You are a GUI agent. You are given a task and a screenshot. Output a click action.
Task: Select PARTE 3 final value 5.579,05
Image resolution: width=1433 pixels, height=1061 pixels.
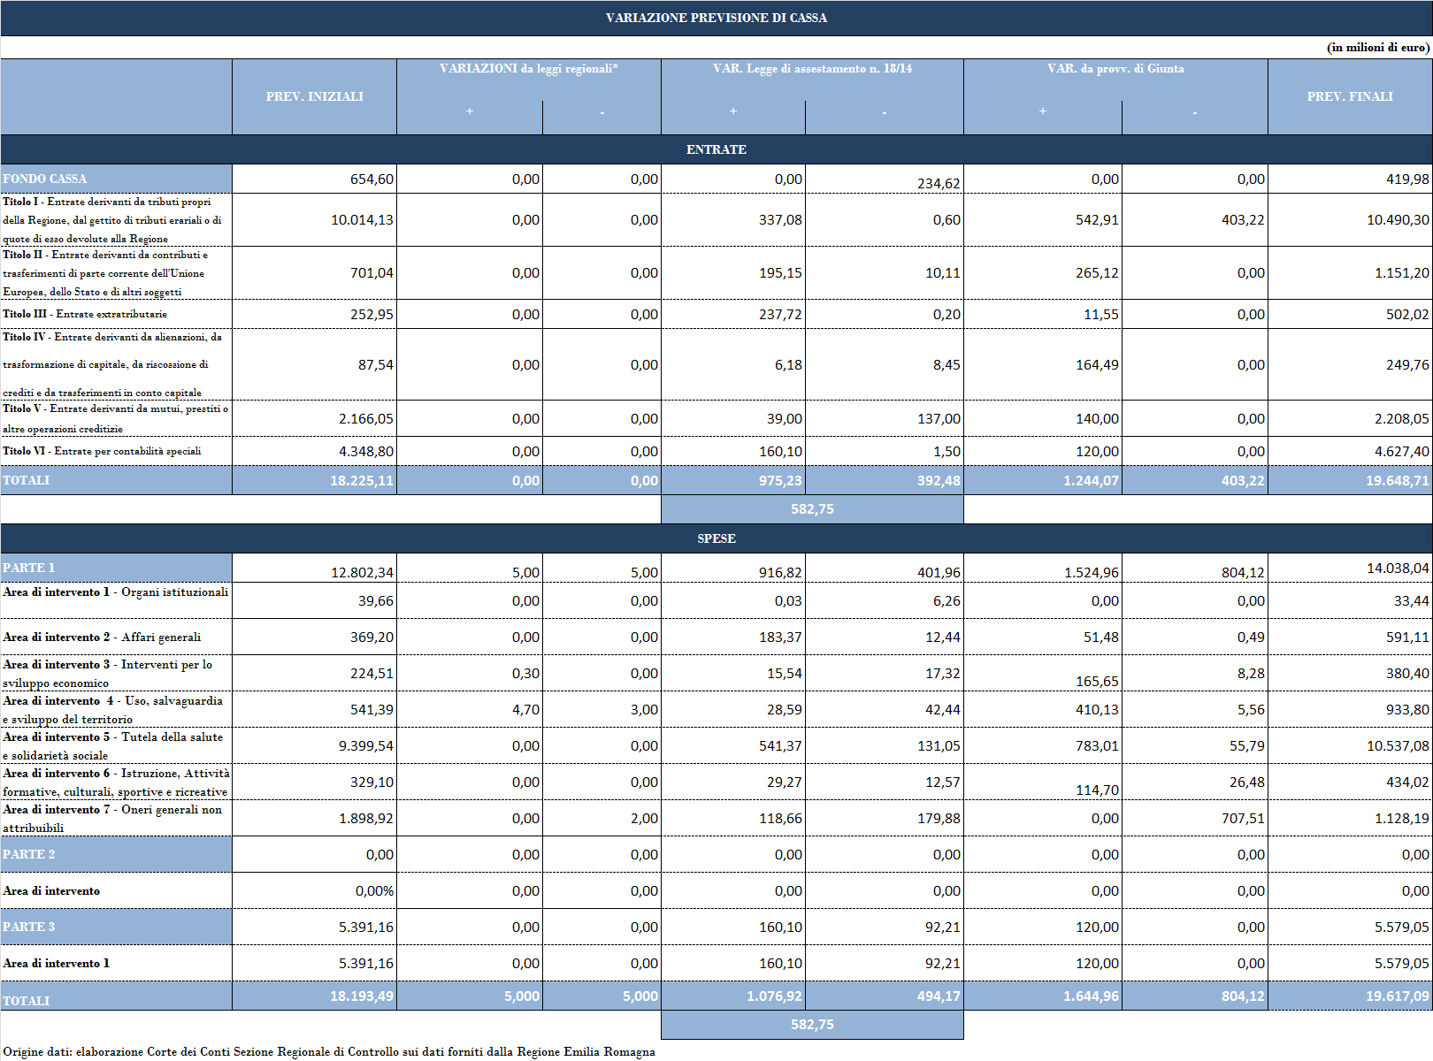1402,927
